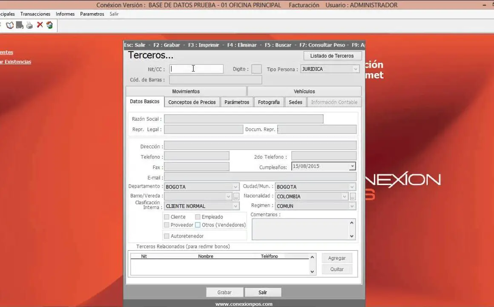Click into the Nit/CC input field

click(196, 69)
